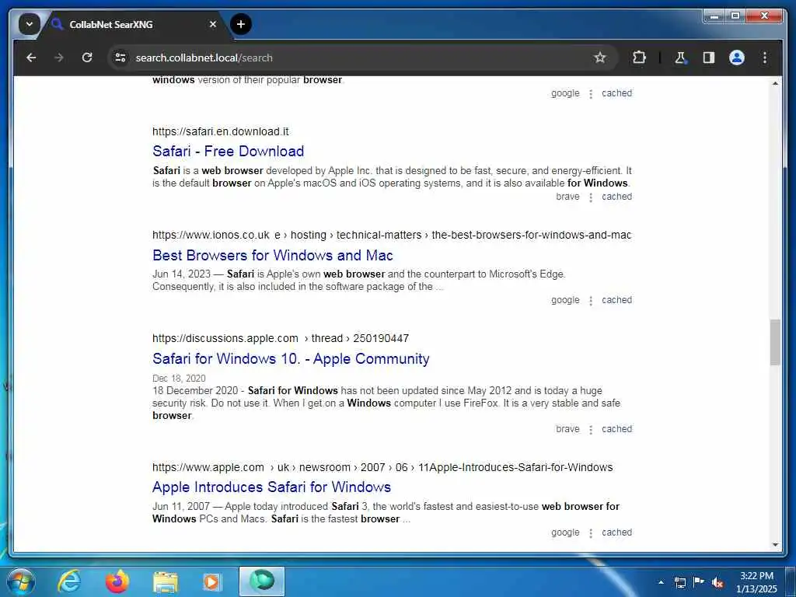Open cached link for Best Browsers result
796x597 pixels.
616,300
